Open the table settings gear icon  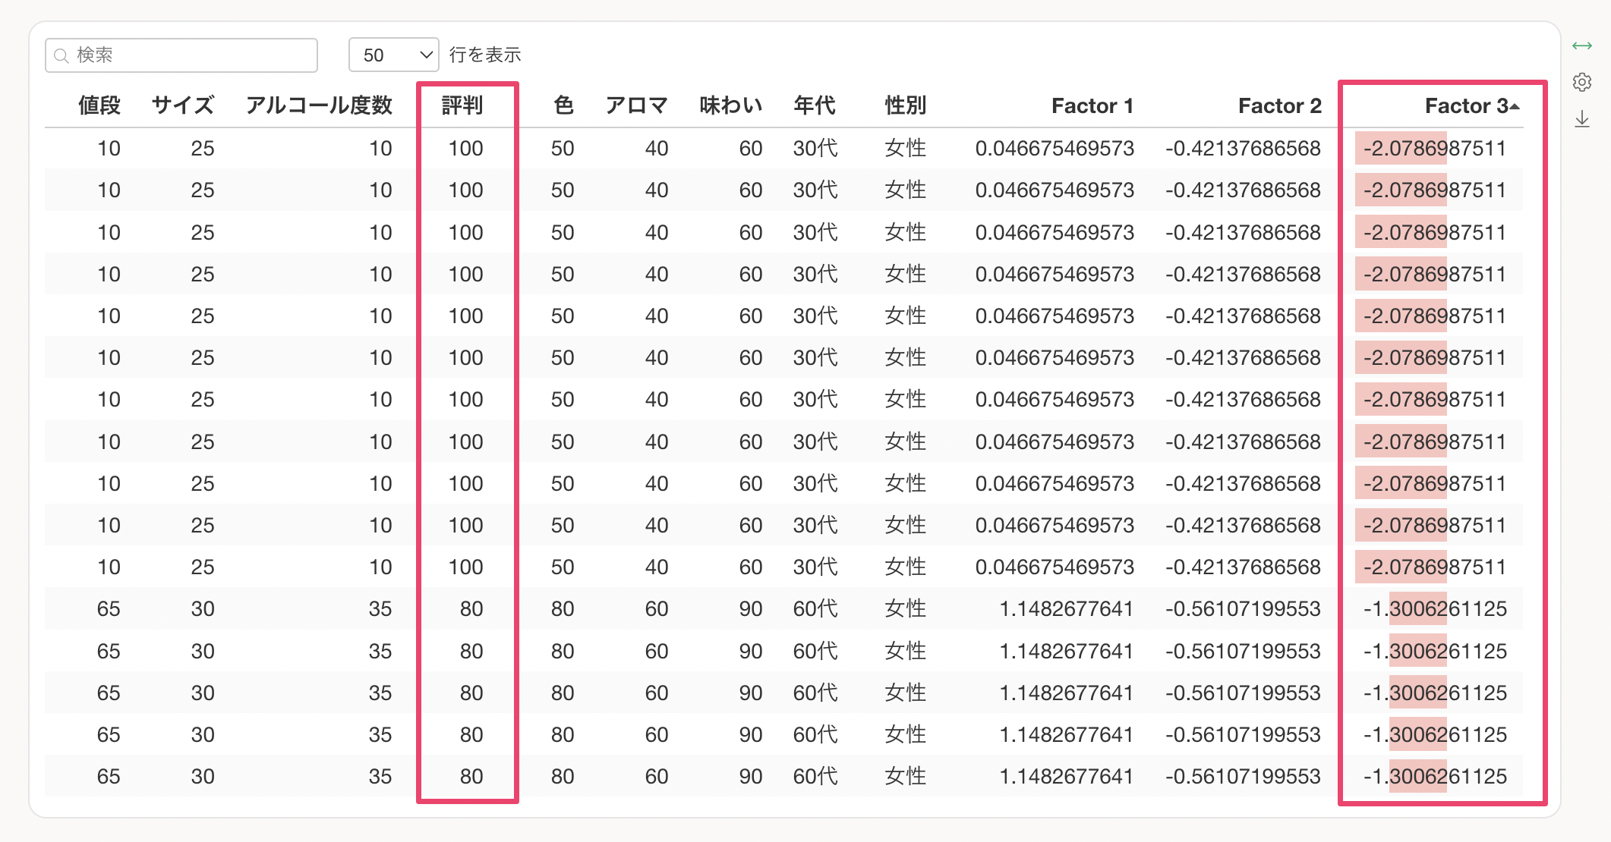click(x=1582, y=82)
